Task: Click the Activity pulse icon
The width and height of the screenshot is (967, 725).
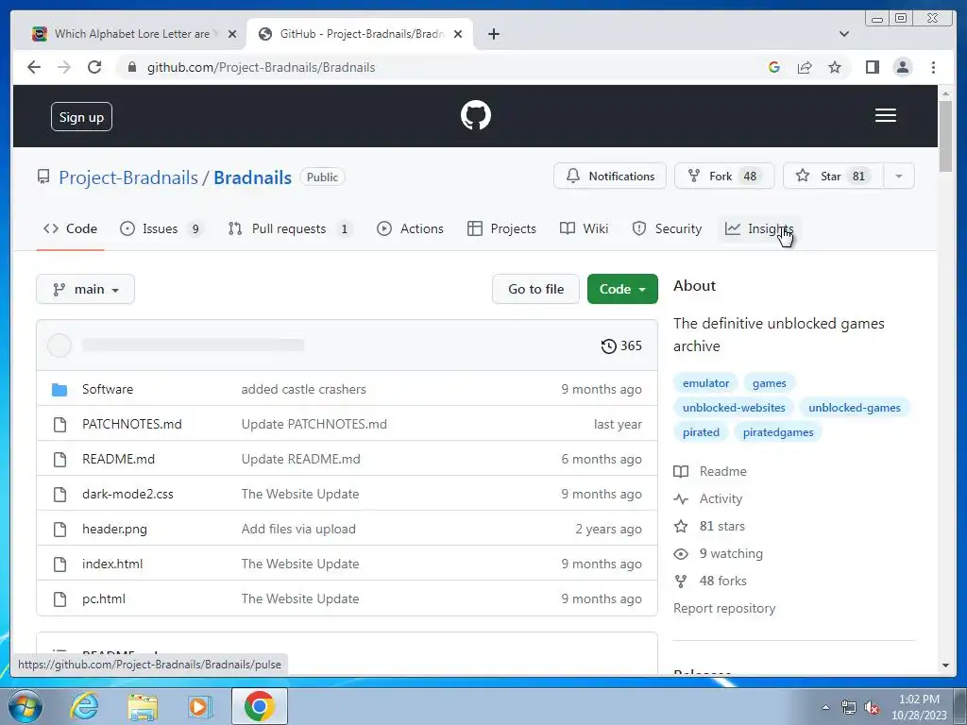Action: point(681,498)
